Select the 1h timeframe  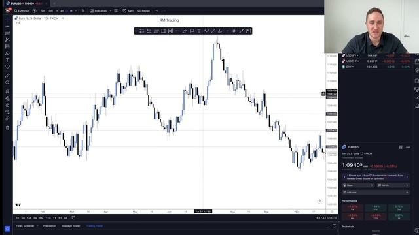(x=57, y=11)
